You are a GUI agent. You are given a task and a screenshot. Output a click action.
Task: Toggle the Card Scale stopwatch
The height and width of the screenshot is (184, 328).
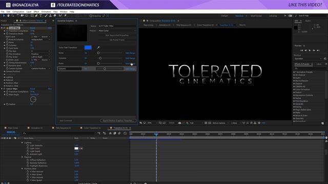(x=7, y=48)
